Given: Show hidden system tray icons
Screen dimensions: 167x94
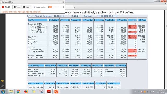Looking at the screenshot, I should click(x=139, y=92).
